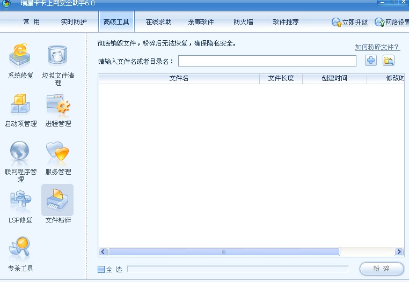Sort by the 文件长度 column header
This screenshot has width=409, height=282.
tap(281, 78)
